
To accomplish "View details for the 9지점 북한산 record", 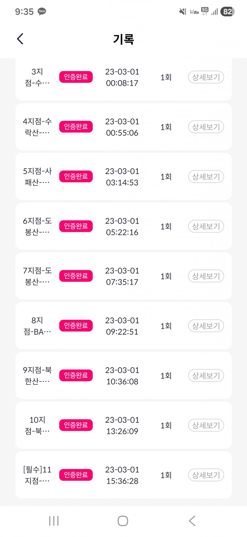I will pyautogui.click(x=206, y=375).
